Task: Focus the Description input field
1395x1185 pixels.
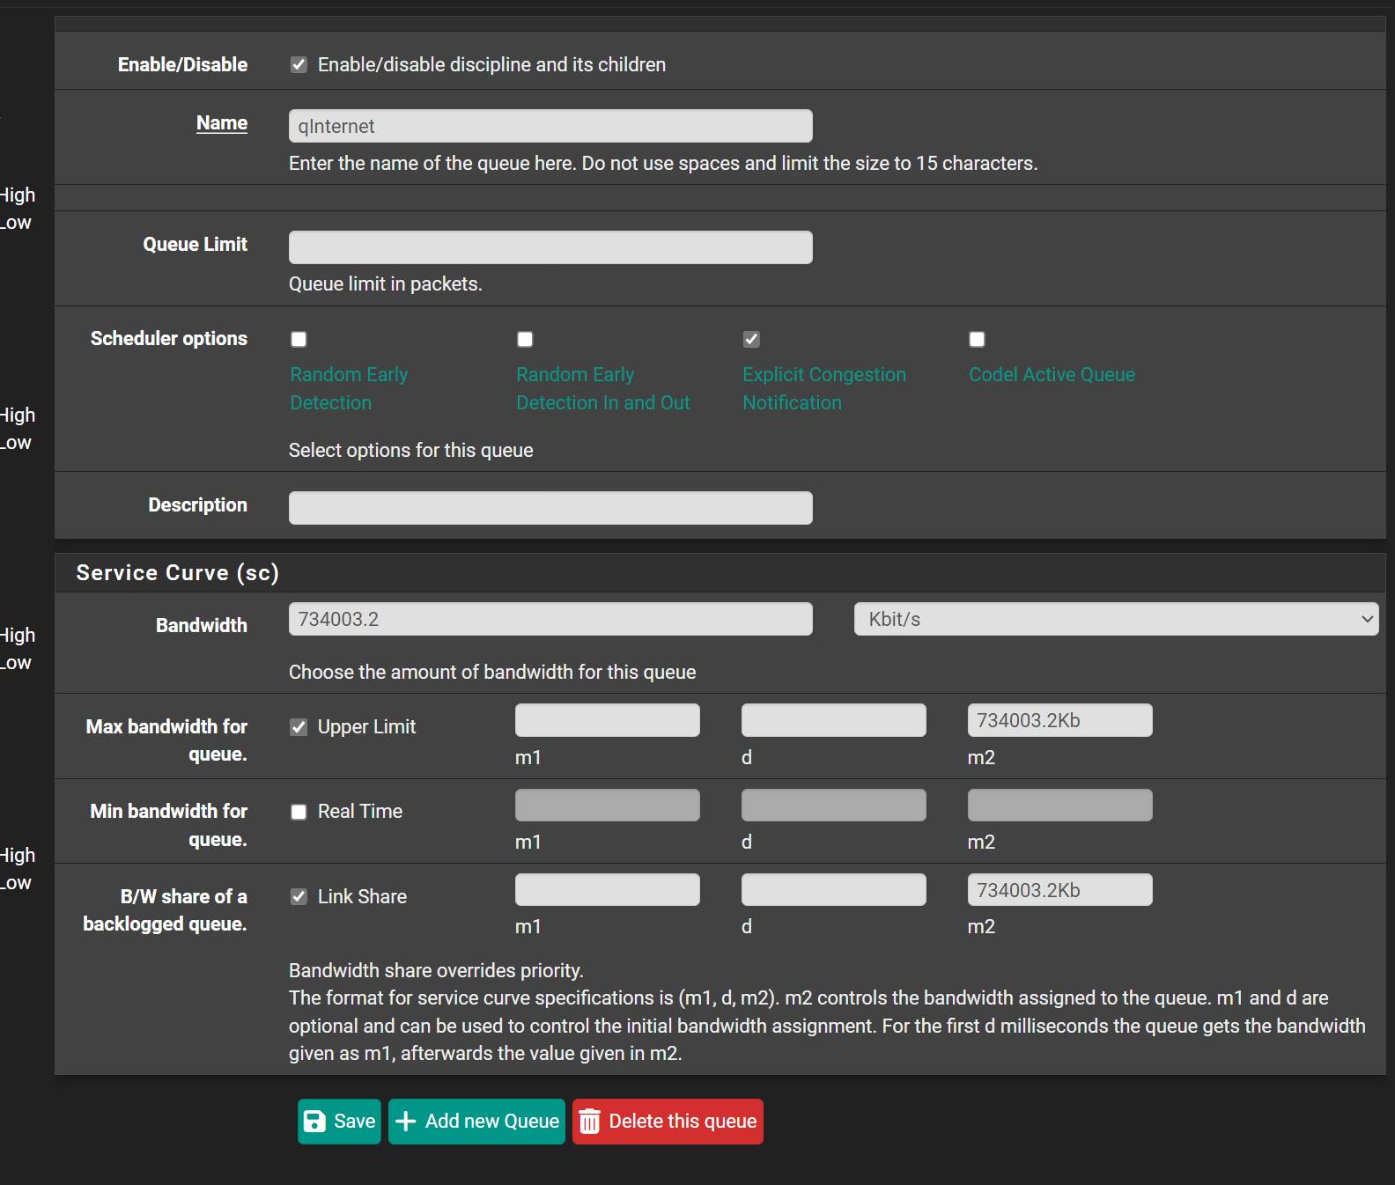Action: pos(550,508)
